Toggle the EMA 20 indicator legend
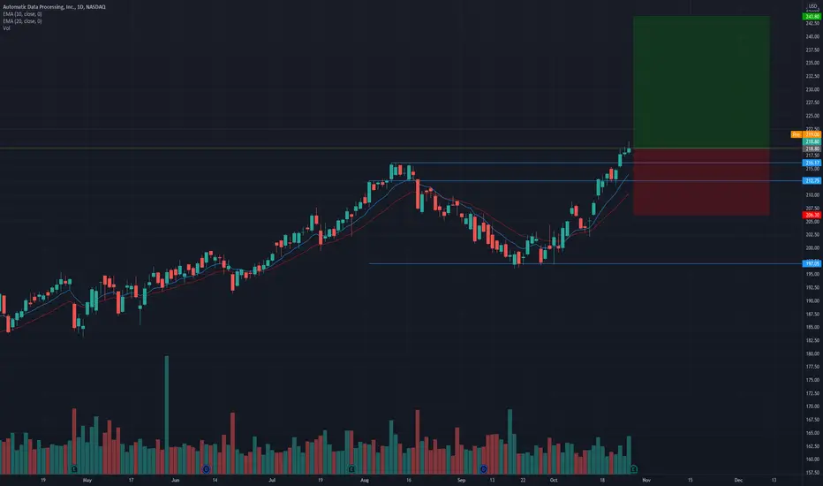The image size is (823, 486). (22, 21)
